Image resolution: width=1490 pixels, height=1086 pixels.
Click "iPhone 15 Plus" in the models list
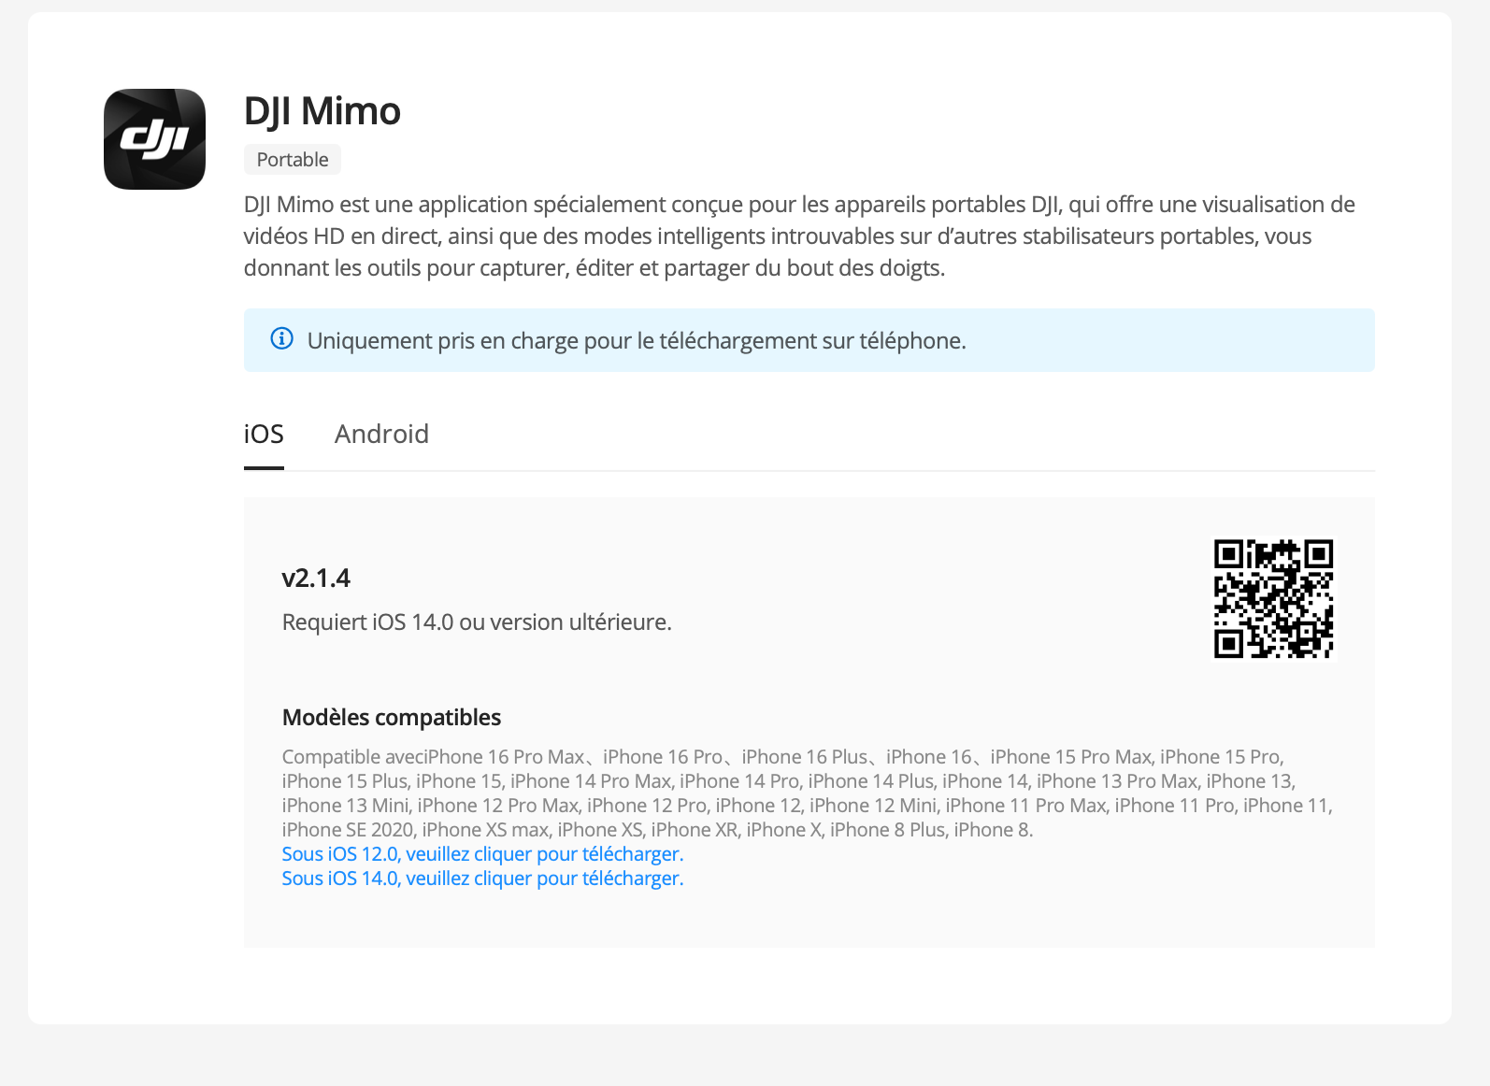click(345, 781)
